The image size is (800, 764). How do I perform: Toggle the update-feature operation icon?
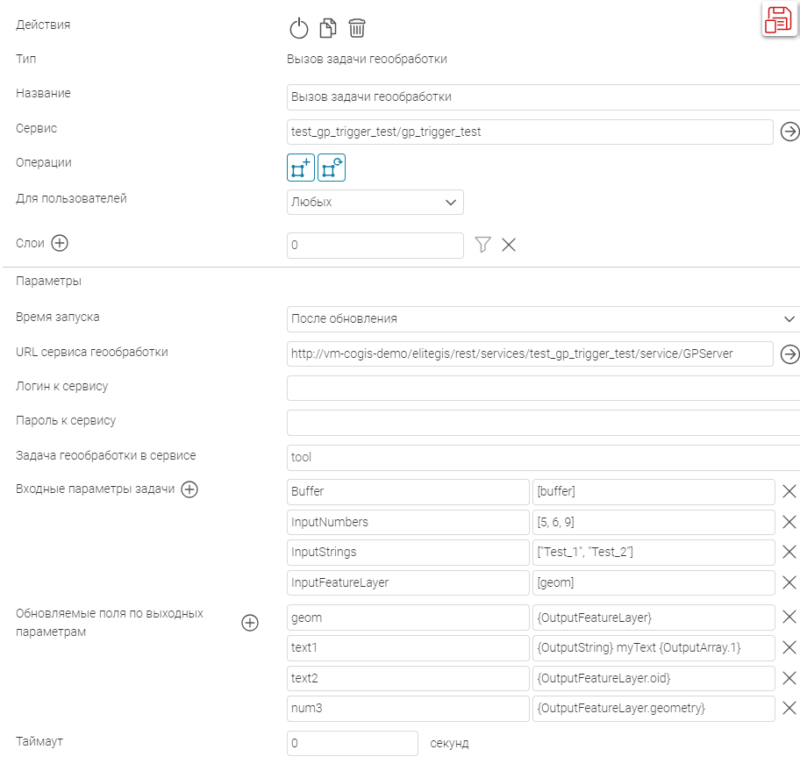tap(332, 168)
